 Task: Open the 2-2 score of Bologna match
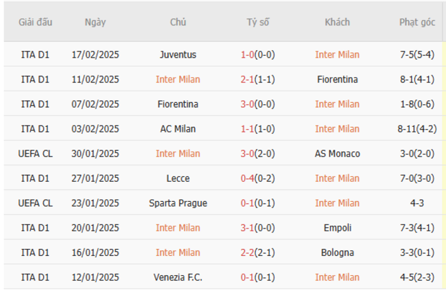pyautogui.click(x=248, y=253)
